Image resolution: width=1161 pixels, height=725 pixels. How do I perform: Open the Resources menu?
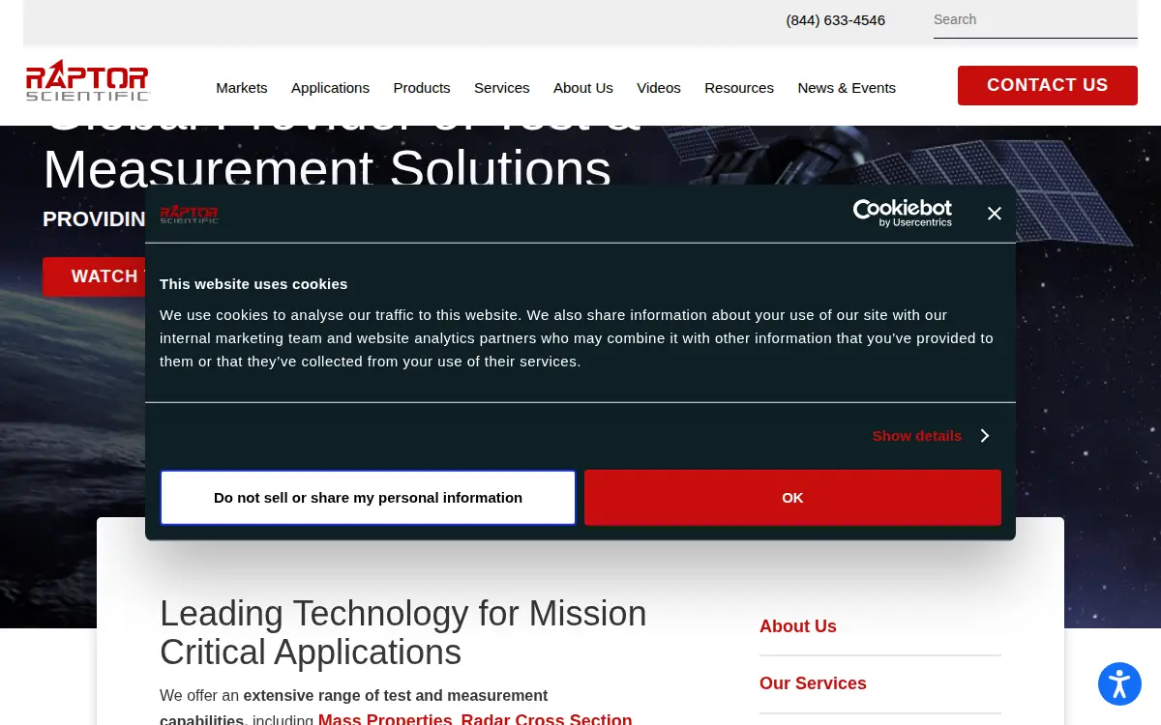tap(739, 88)
